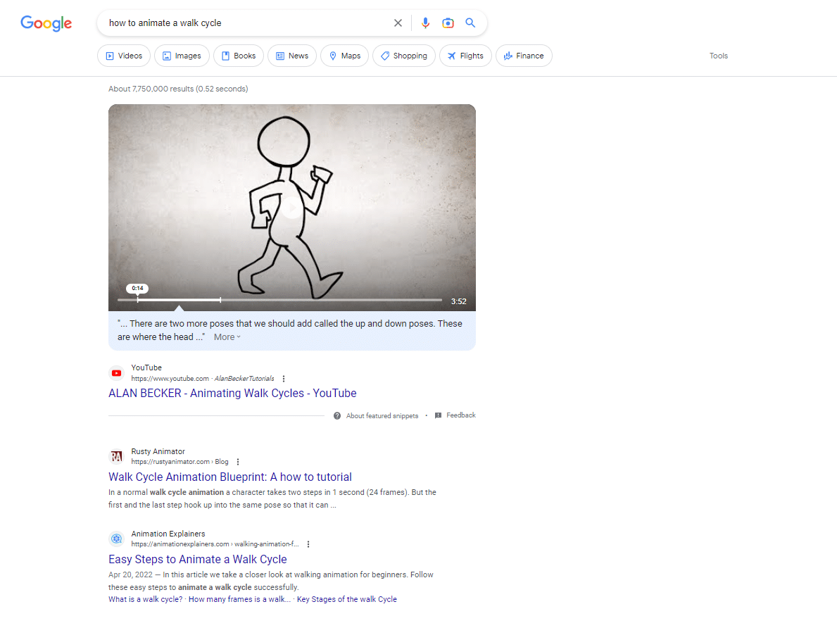Play the featured walk cycle video
Screen dimensions: 837x628
pyautogui.click(x=292, y=207)
